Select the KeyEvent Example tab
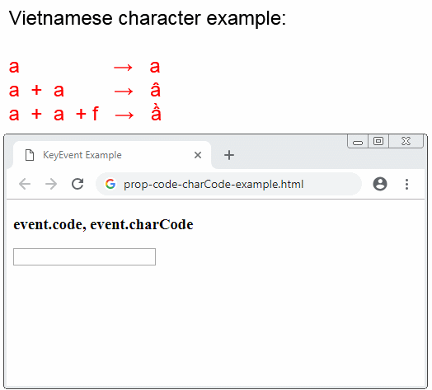The width and height of the screenshot is (432, 390). tap(111, 155)
